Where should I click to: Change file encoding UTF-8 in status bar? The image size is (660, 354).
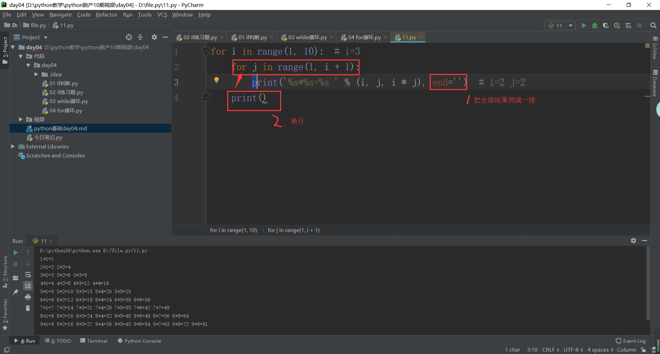pyautogui.click(x=573, y=350)
